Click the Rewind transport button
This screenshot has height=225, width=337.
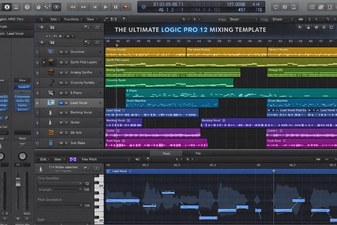point(73,7)
